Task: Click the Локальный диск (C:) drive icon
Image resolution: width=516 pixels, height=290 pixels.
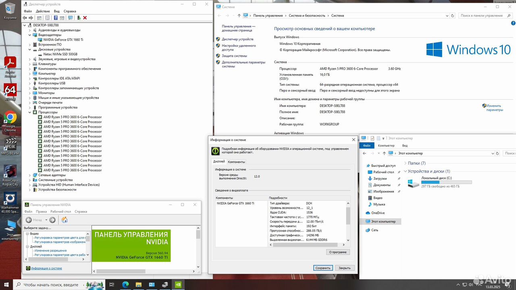Action: (413, 183)
